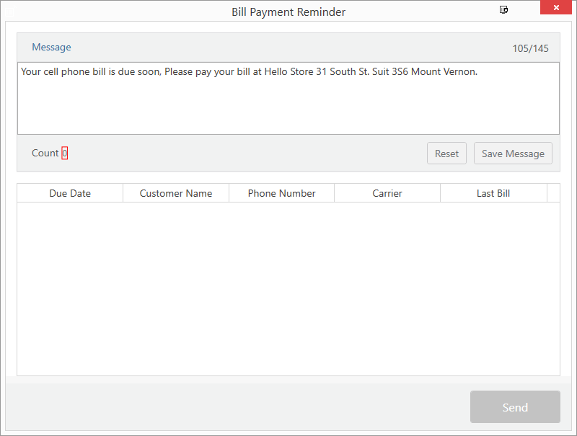This screenshot has height=436, width=577.
Task: Click the reminder text about paying the bill
Action: click(249, 71)
